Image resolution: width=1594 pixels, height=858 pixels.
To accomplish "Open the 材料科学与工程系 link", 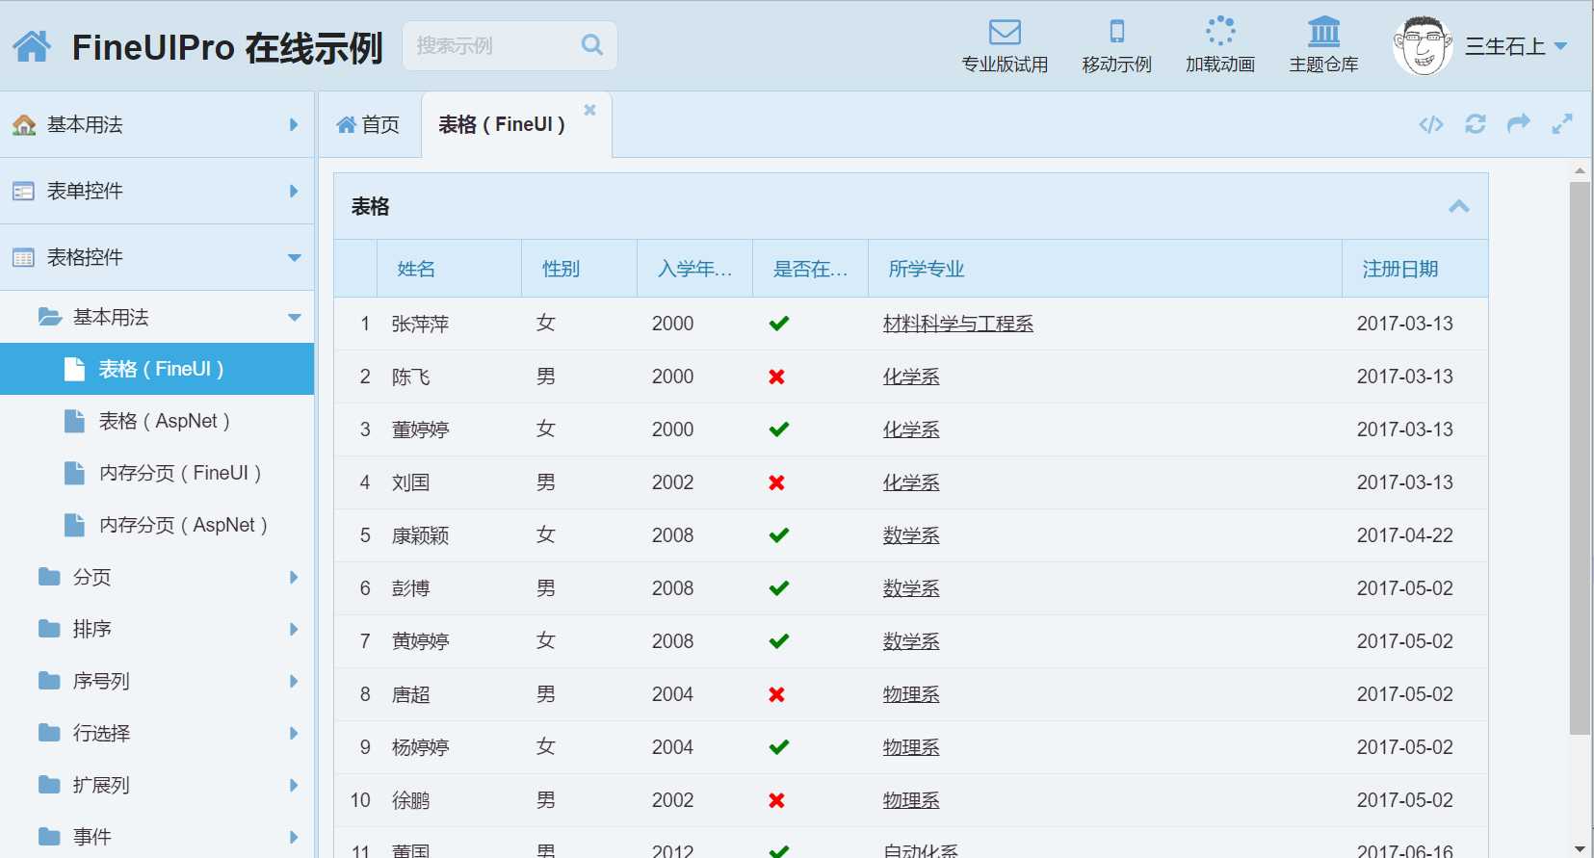I will [958, 324].
